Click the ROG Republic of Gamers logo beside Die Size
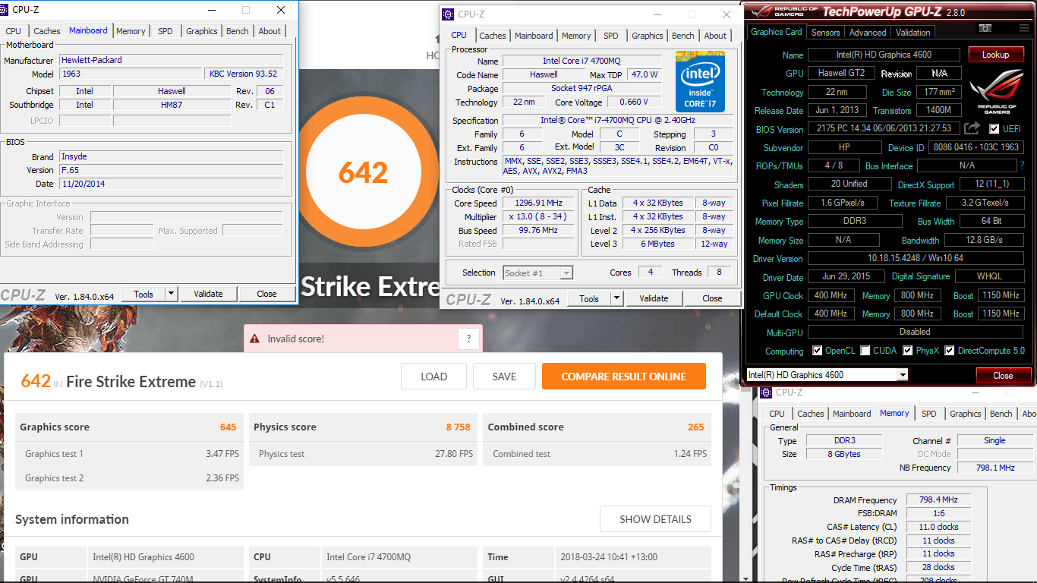Viewport: 1037px width, 583px height. point(997,91)
